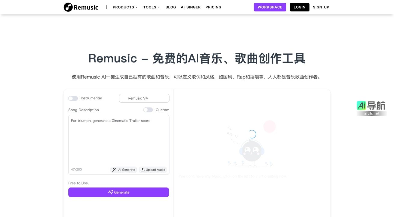Click the Upload Audio icon

point(143,170)
